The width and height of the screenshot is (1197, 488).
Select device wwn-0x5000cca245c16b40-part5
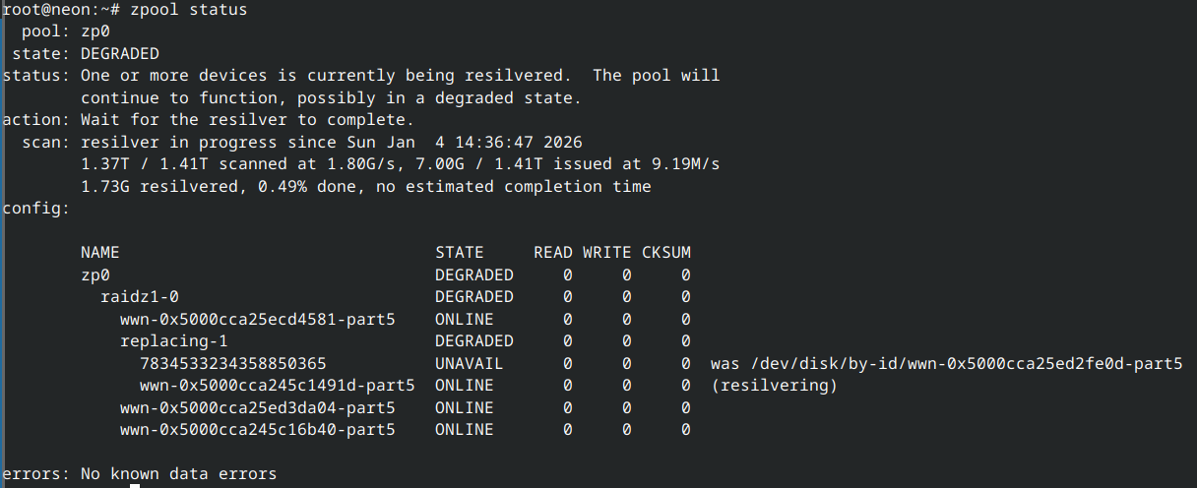(257, 430)
